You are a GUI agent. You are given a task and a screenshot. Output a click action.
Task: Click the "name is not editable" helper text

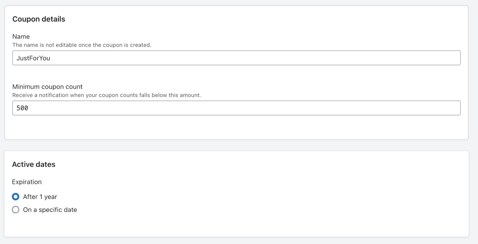pyautogui.click(x=82, y=45)
